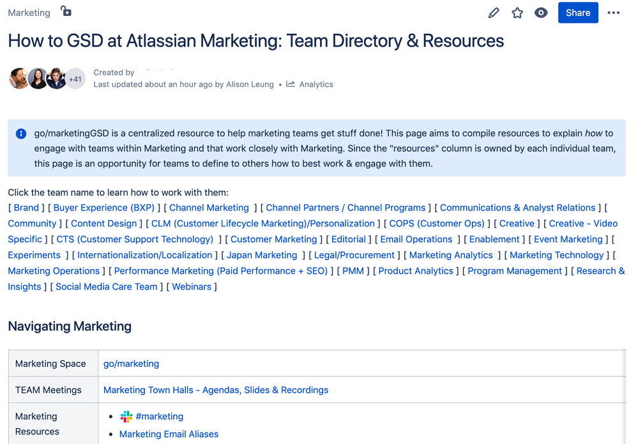638x444 pixels.
Task: Open the CTS (Customer Support Technology) link
Action: [135, 239]
